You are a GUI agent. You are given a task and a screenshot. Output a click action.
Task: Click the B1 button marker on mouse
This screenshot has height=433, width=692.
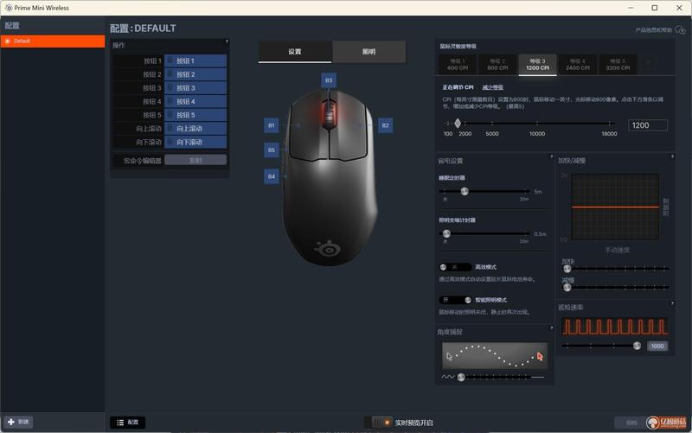click(x=272, y=125)
